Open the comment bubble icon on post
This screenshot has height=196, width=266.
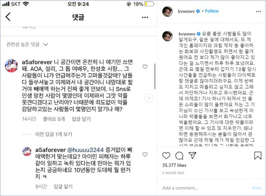[179, 156]
